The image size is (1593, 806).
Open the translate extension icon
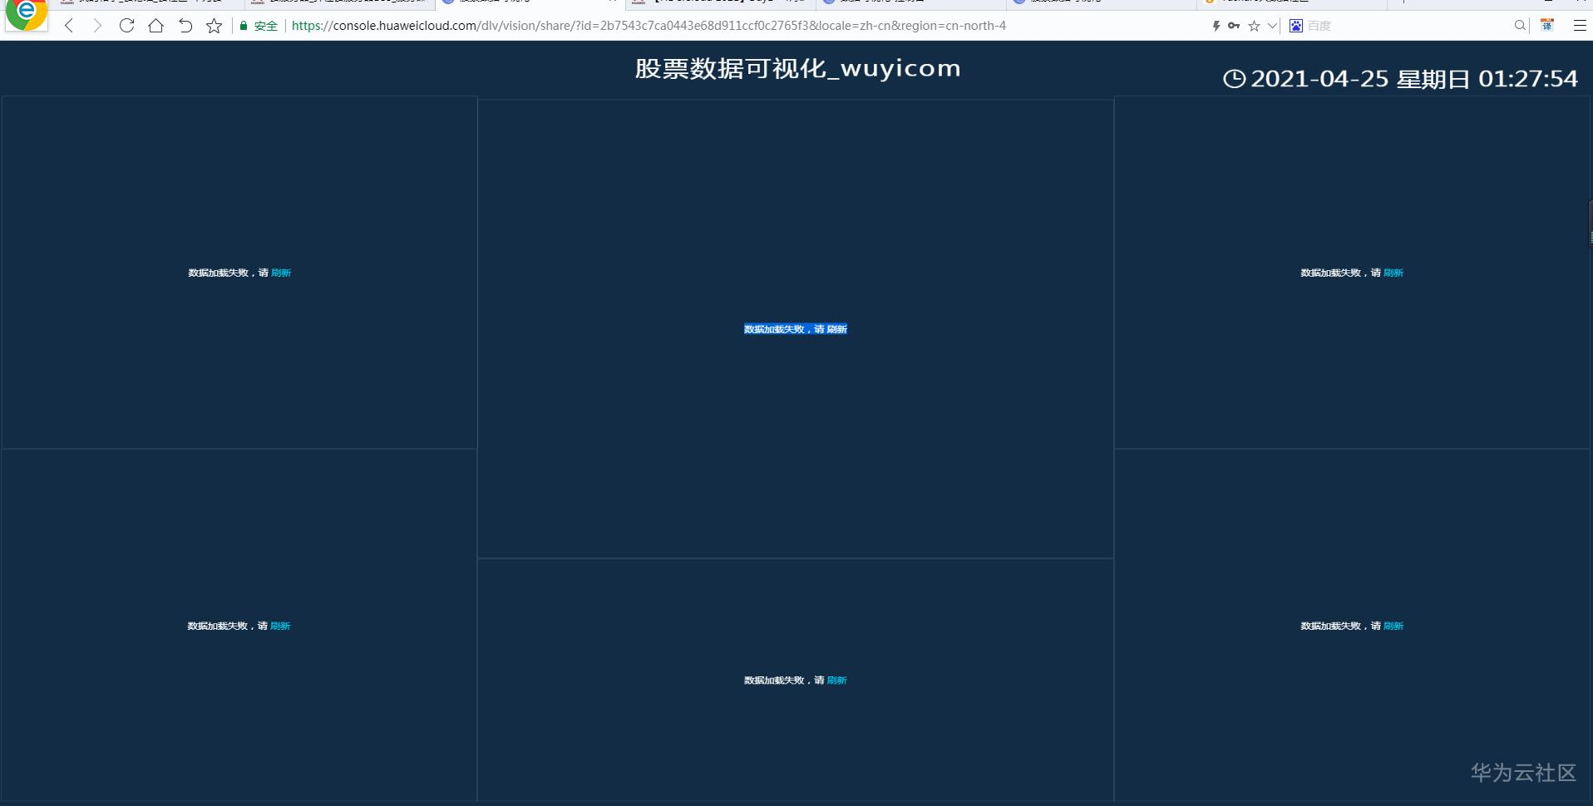coord(1547,26)
